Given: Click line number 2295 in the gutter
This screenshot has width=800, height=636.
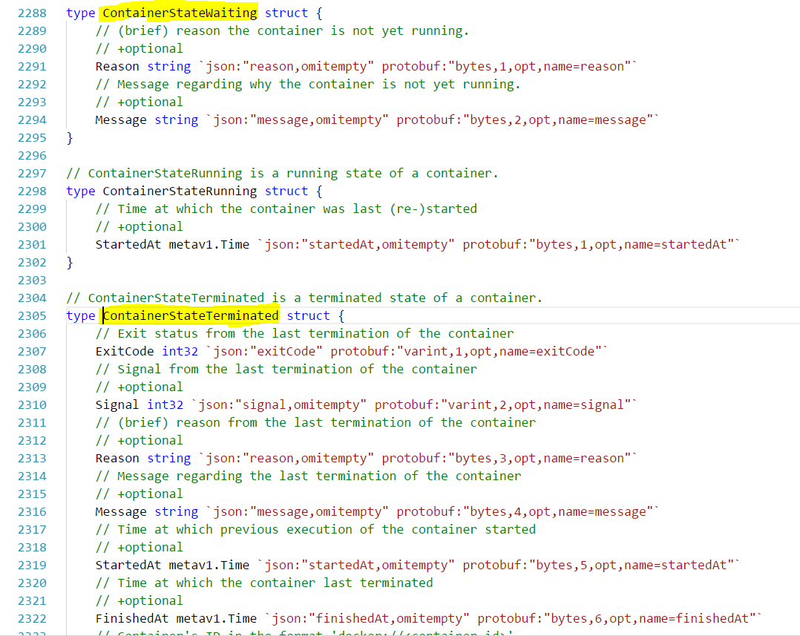Looking at the screenshot, I should [32, 138].
